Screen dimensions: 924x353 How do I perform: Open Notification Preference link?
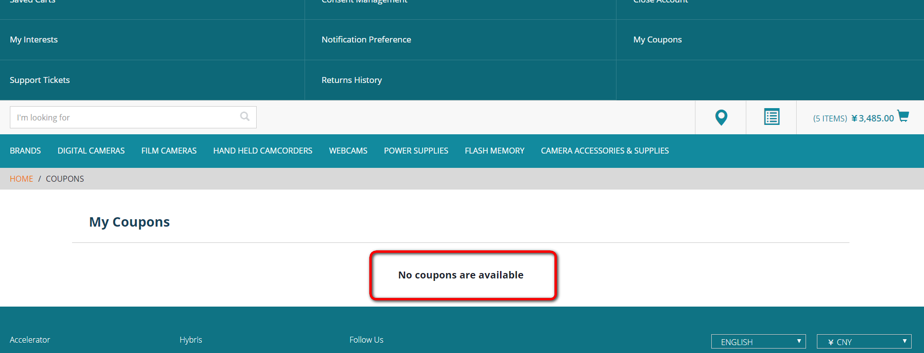[x=366, y=39]
